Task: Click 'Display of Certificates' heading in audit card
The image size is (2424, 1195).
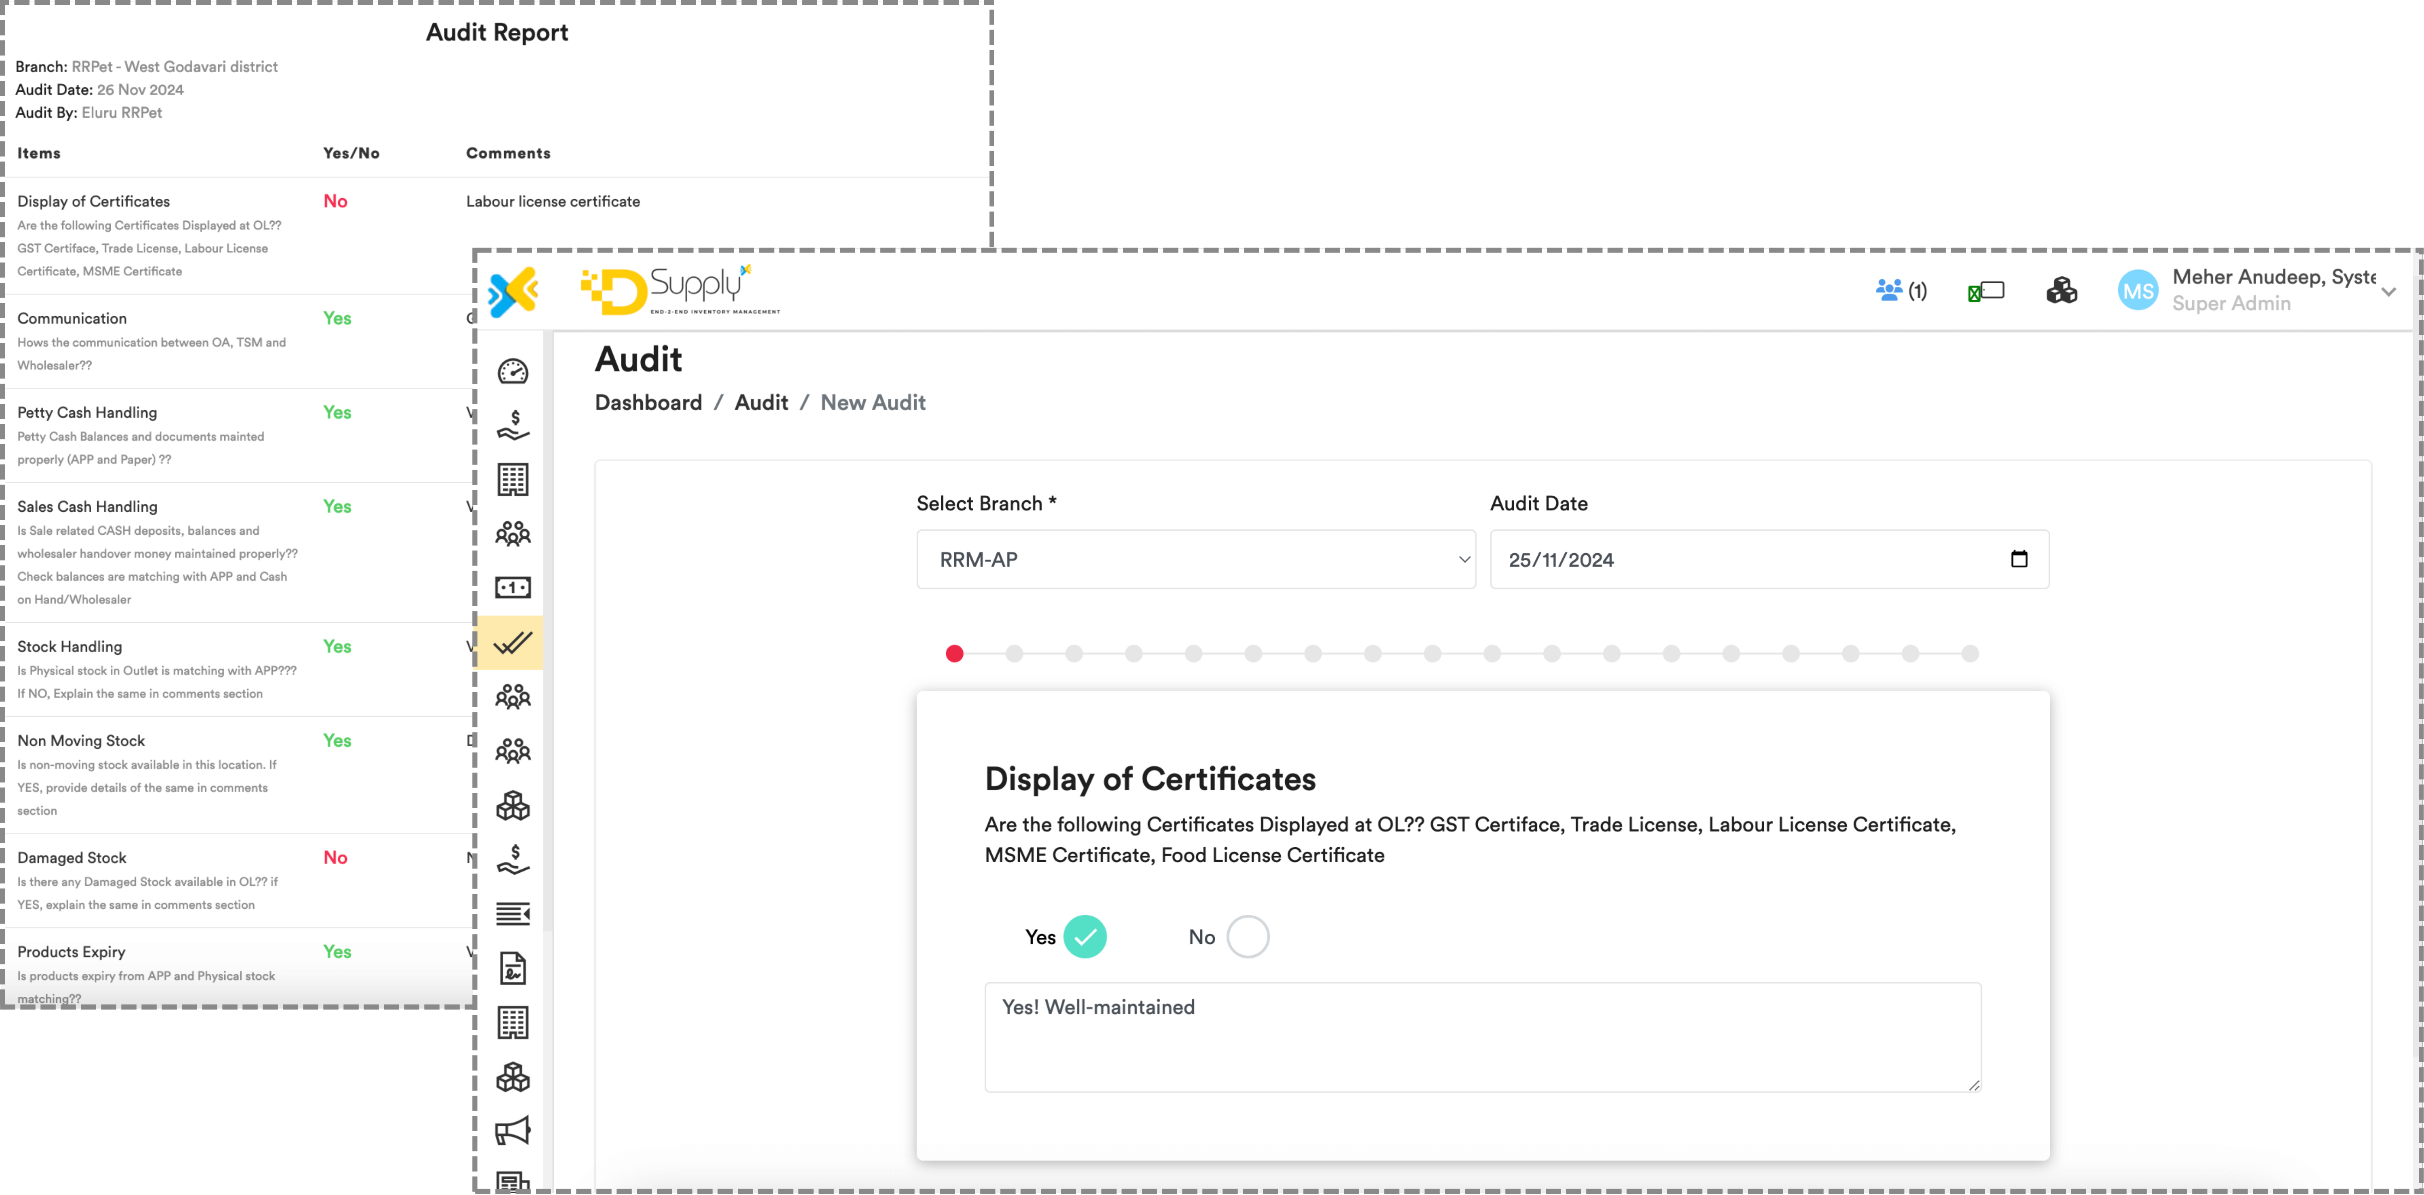Action: coord(1150,779)
